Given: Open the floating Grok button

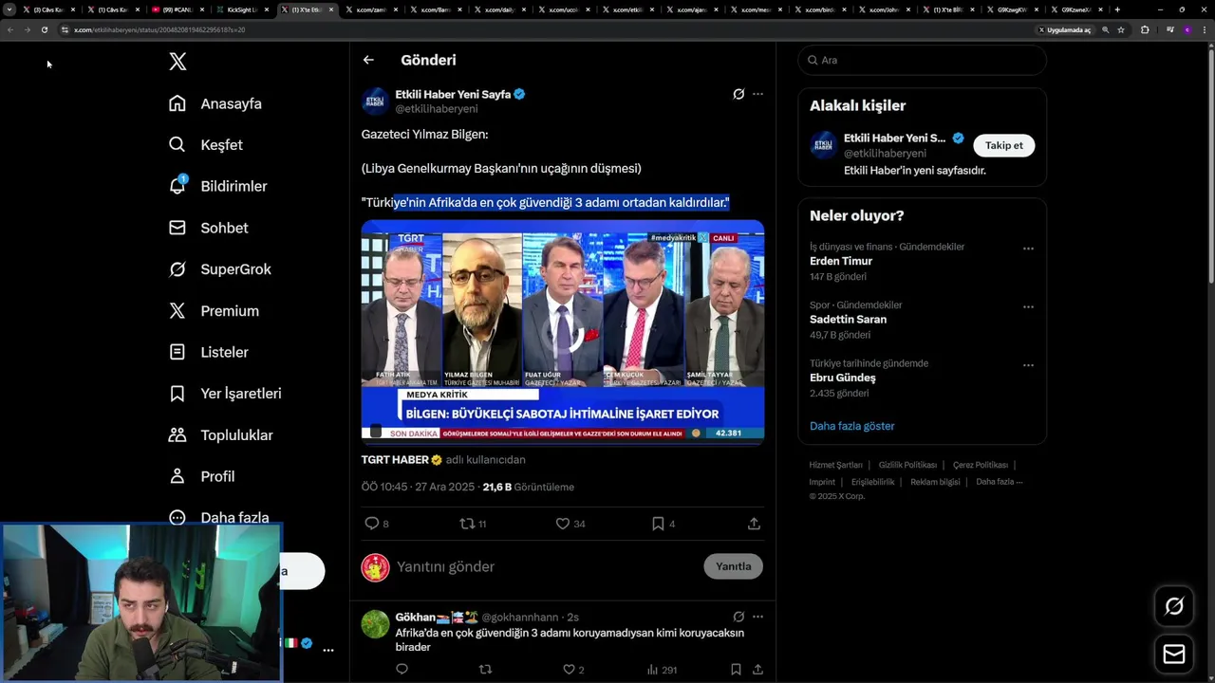Looking at the screenshot, I should (1174, 606).
